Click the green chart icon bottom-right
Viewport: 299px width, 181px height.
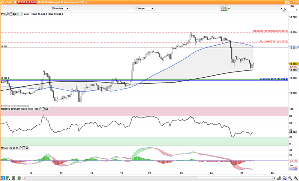coord(279,178)
